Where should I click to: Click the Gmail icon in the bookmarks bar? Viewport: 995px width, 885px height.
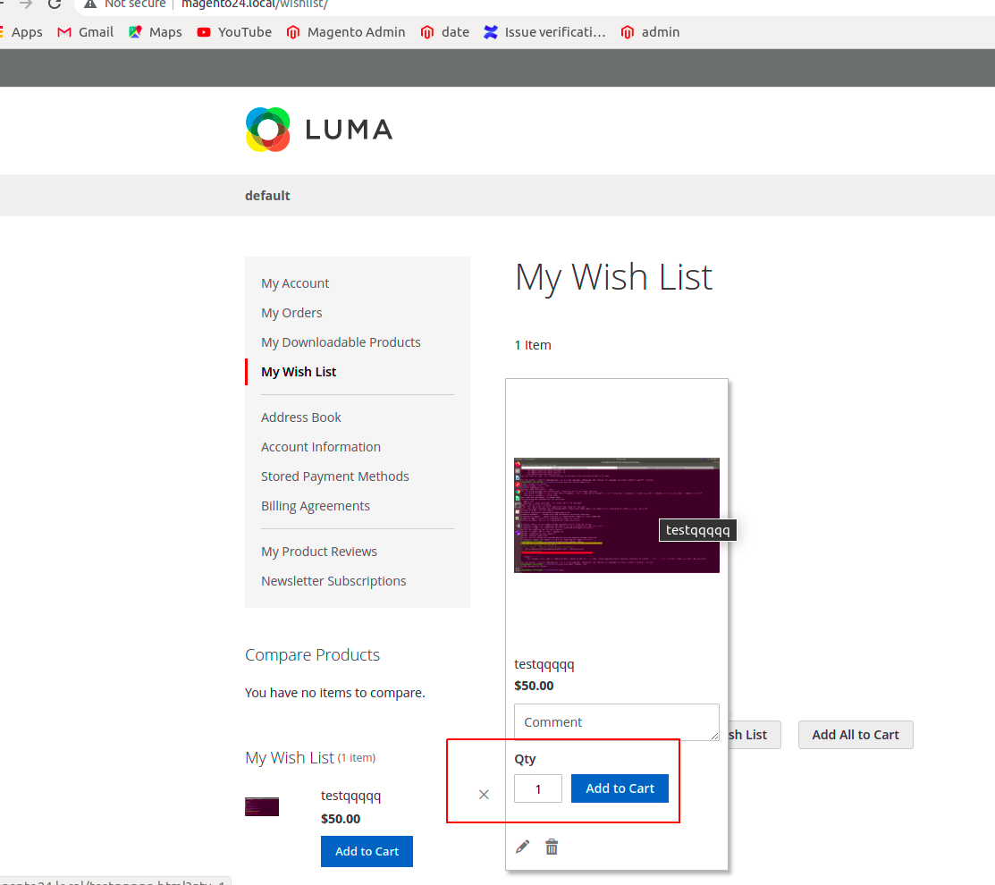(64, 31)
